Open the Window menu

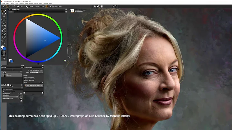tap(46, 4)
